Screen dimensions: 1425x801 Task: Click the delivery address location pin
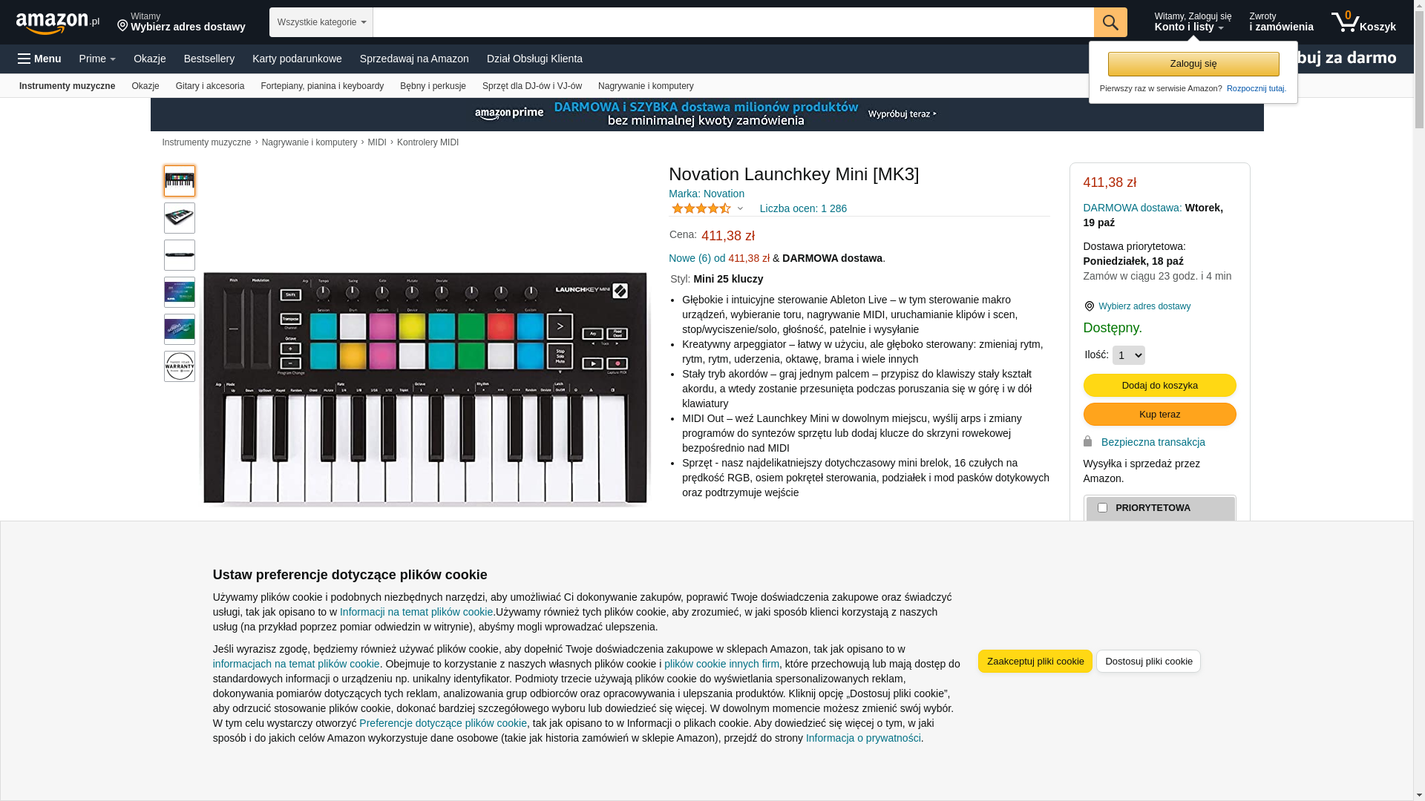click(x=122, y=26)
